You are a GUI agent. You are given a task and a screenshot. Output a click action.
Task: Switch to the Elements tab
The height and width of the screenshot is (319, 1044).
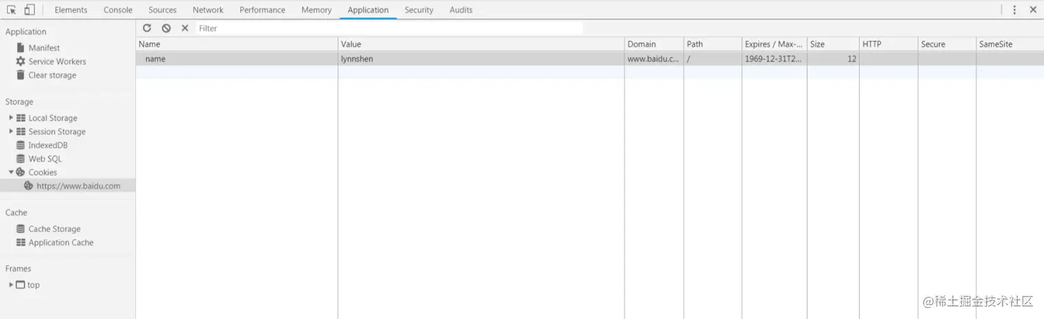coord(71,10)
